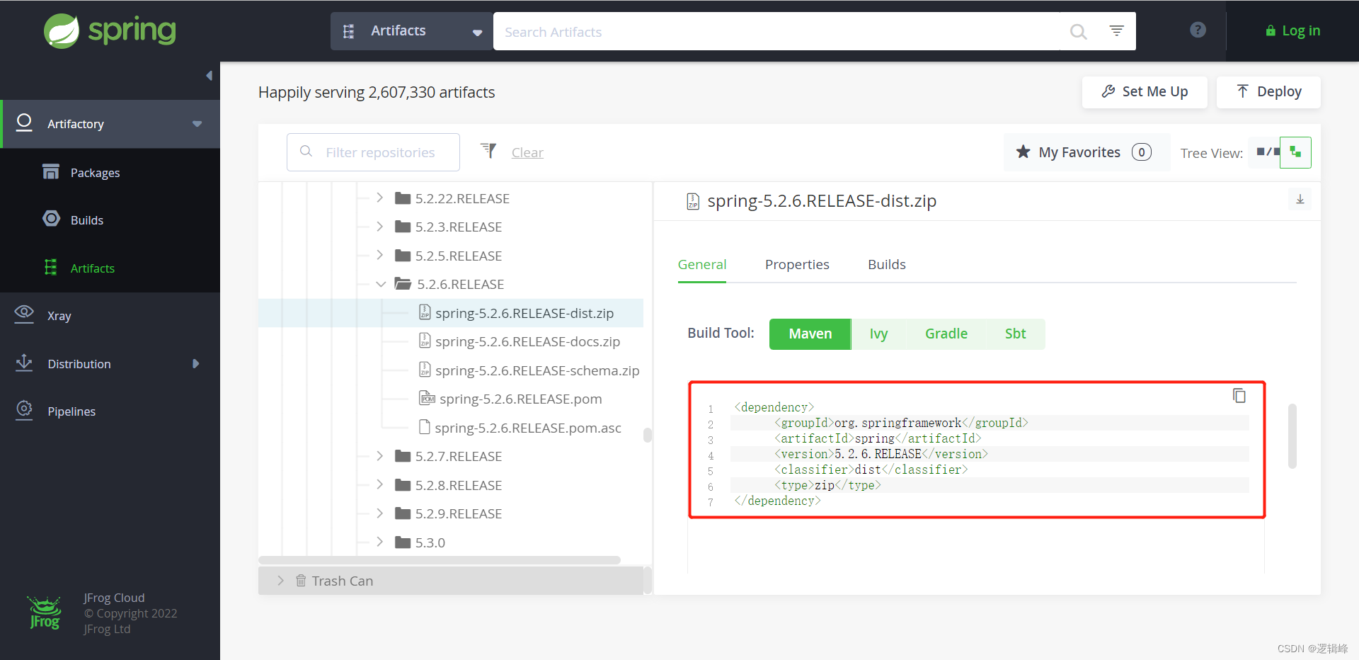The height and width of the screenshot is (660, 1359).
Task: Click the tree vertical scrollbar
Action: pyautogui.click(x=647, y=435)
